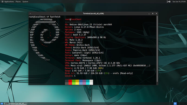Open the Applications menu

pos(9,2)
